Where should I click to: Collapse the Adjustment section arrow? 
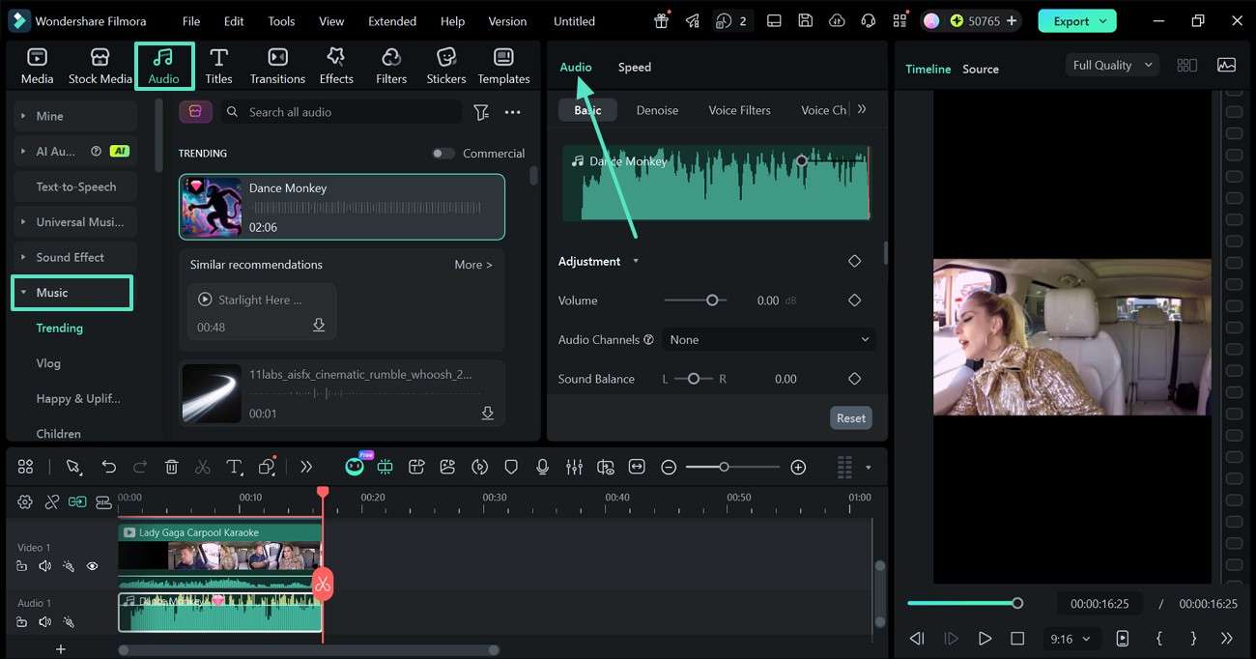[x=636, y=261]
